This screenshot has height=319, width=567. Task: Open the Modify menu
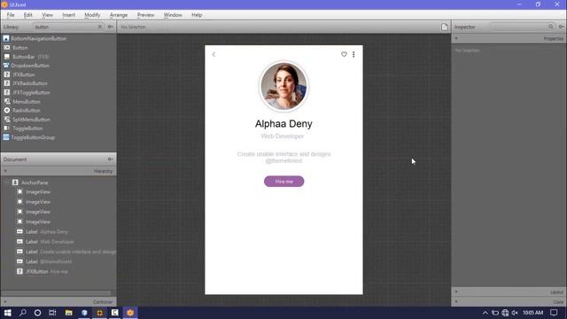[92, 15]
